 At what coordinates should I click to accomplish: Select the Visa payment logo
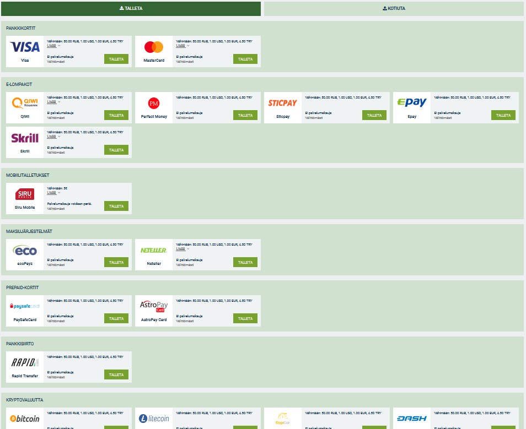25,47
